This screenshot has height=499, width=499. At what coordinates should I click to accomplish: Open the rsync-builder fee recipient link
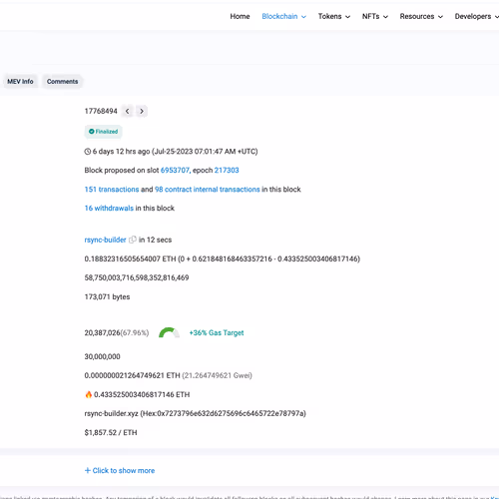pos(105,240)
